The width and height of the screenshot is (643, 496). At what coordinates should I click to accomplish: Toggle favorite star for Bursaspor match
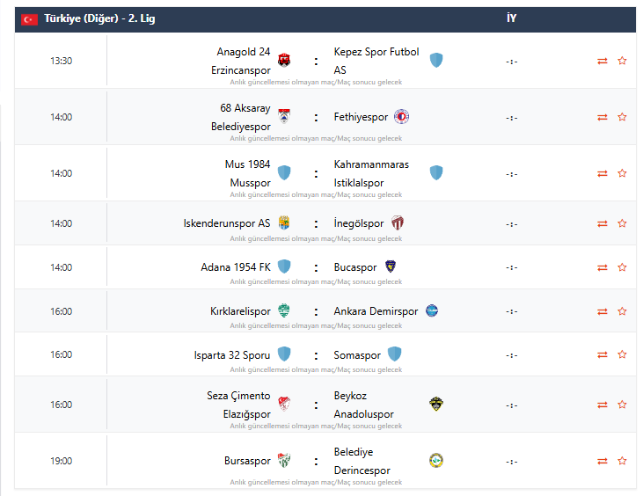pyautogui.click(x=622, y=461)
